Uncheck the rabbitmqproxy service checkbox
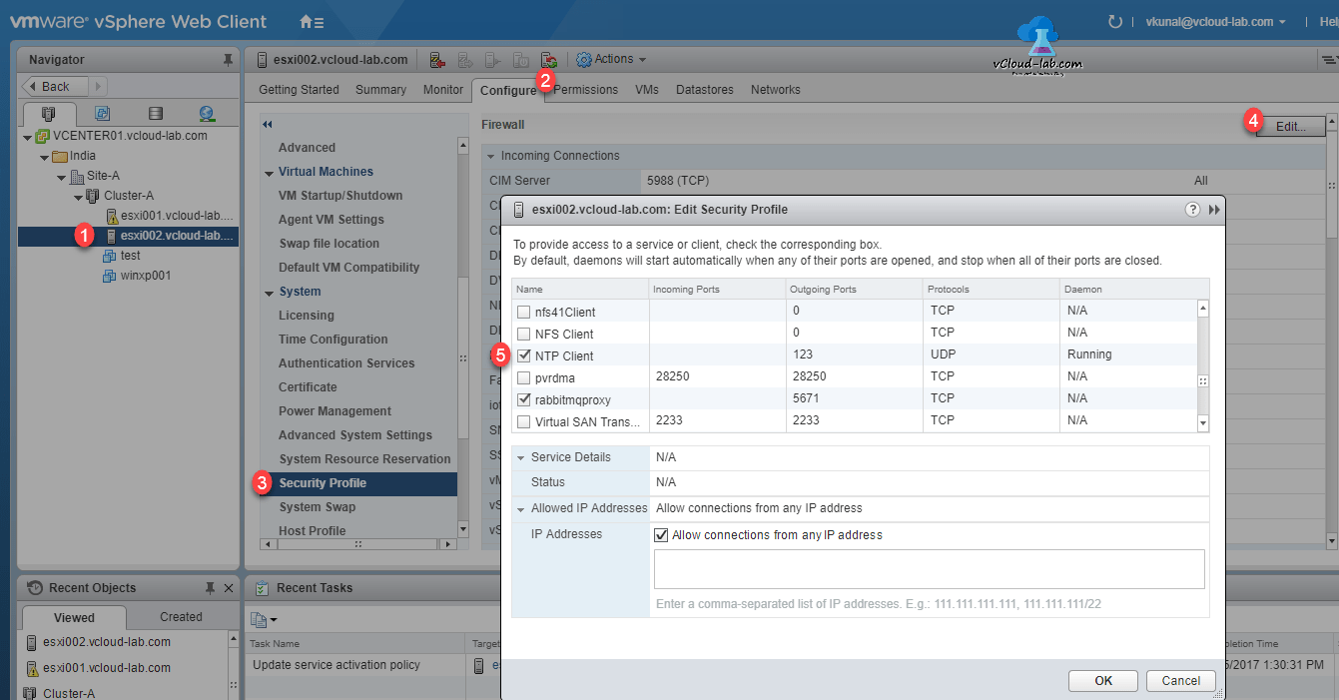 tap(523, 397)
